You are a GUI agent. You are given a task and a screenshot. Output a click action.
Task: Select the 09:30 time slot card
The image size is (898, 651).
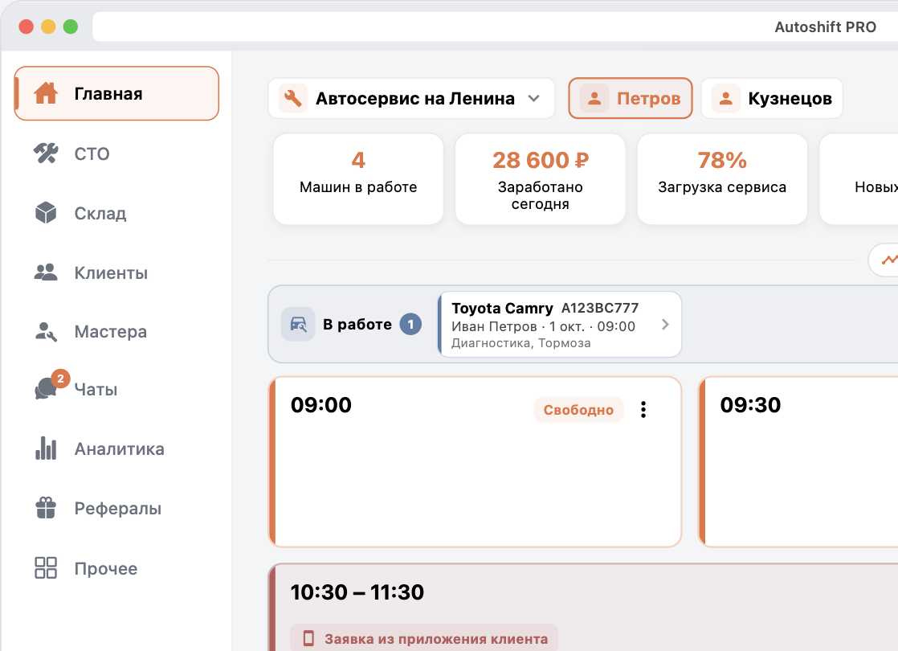click(798, 462)
